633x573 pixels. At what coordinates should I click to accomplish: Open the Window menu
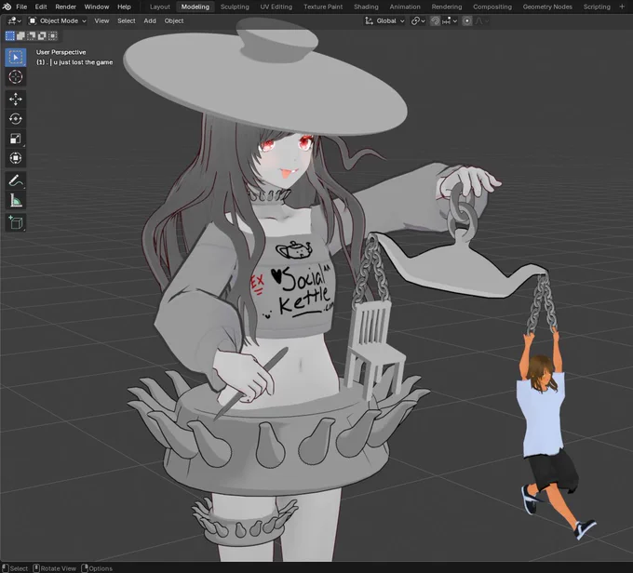click(x=97, y=7)
